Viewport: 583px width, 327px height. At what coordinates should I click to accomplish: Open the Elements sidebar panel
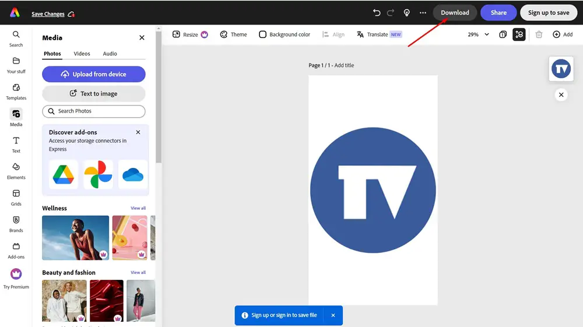coord(16,171)
